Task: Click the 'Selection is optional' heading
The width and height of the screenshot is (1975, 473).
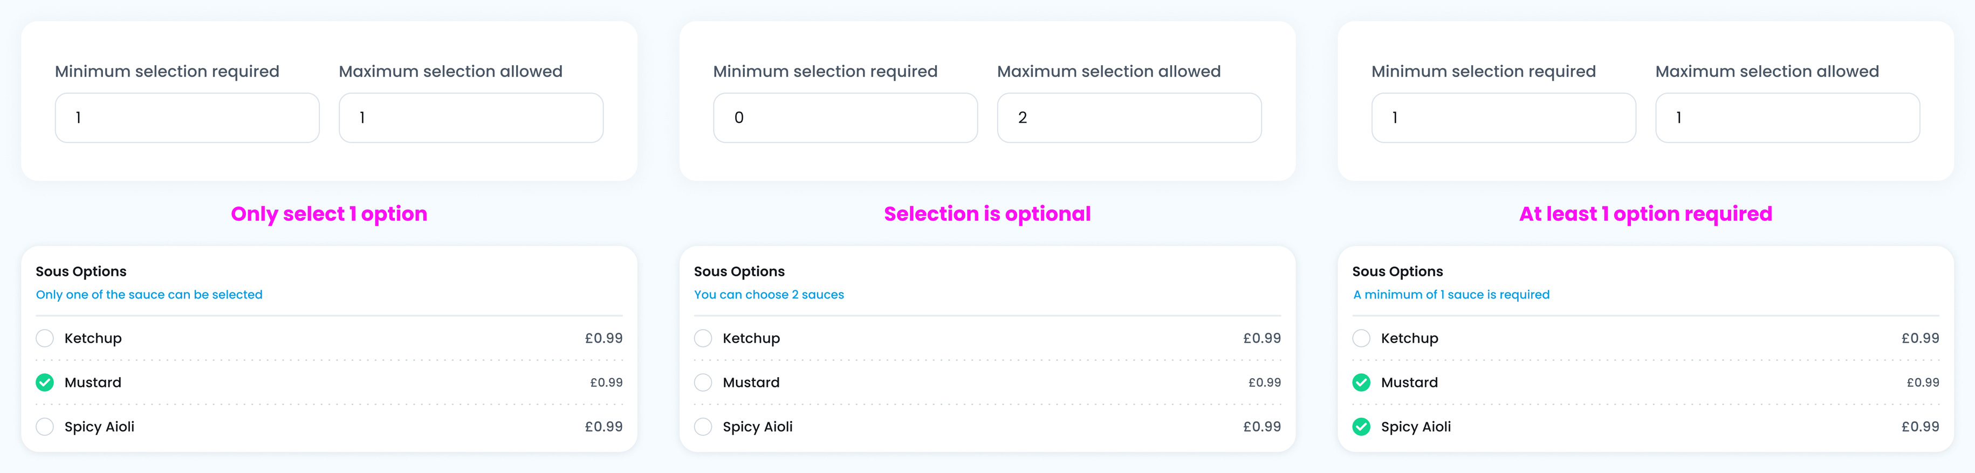Action: click(987, 213)
